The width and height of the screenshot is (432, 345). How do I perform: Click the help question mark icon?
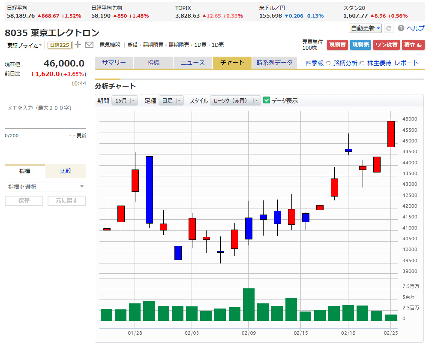(x=401, y=28)
